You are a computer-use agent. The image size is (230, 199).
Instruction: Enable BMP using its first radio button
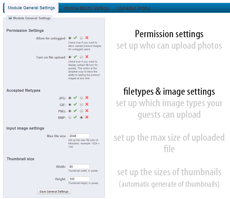(70, 117)
